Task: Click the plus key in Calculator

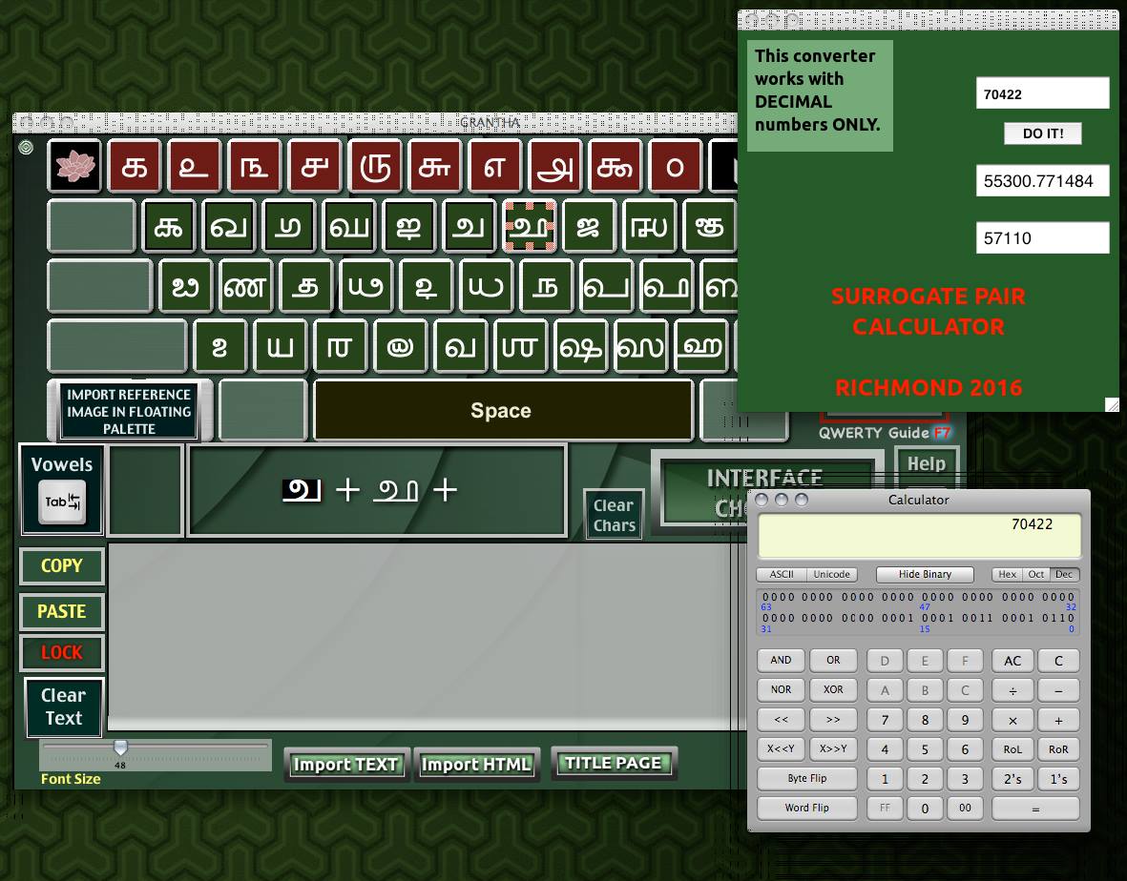Action: [1058, 720]
